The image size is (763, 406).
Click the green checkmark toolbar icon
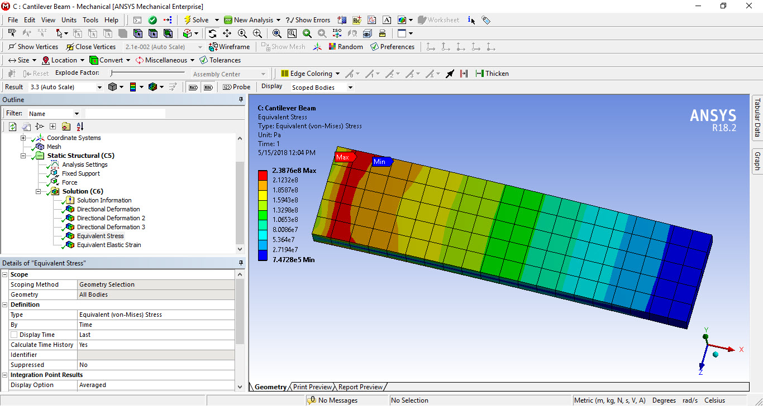point(152,20)
